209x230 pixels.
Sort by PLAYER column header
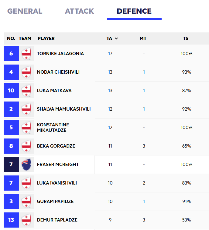(x=46, y=38)
